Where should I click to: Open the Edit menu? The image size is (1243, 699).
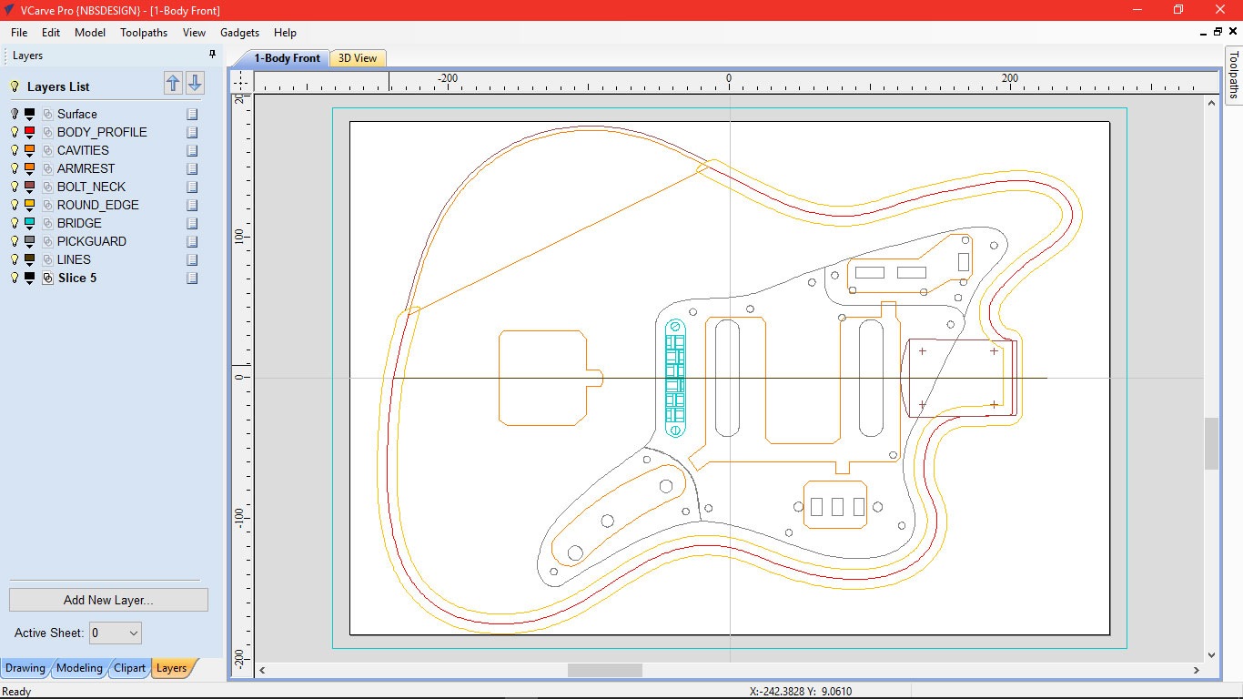pos(51,33)
